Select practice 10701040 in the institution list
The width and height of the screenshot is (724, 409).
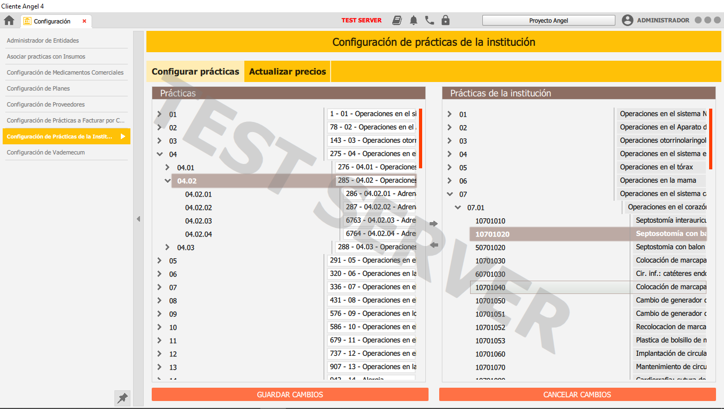[490, 287]
